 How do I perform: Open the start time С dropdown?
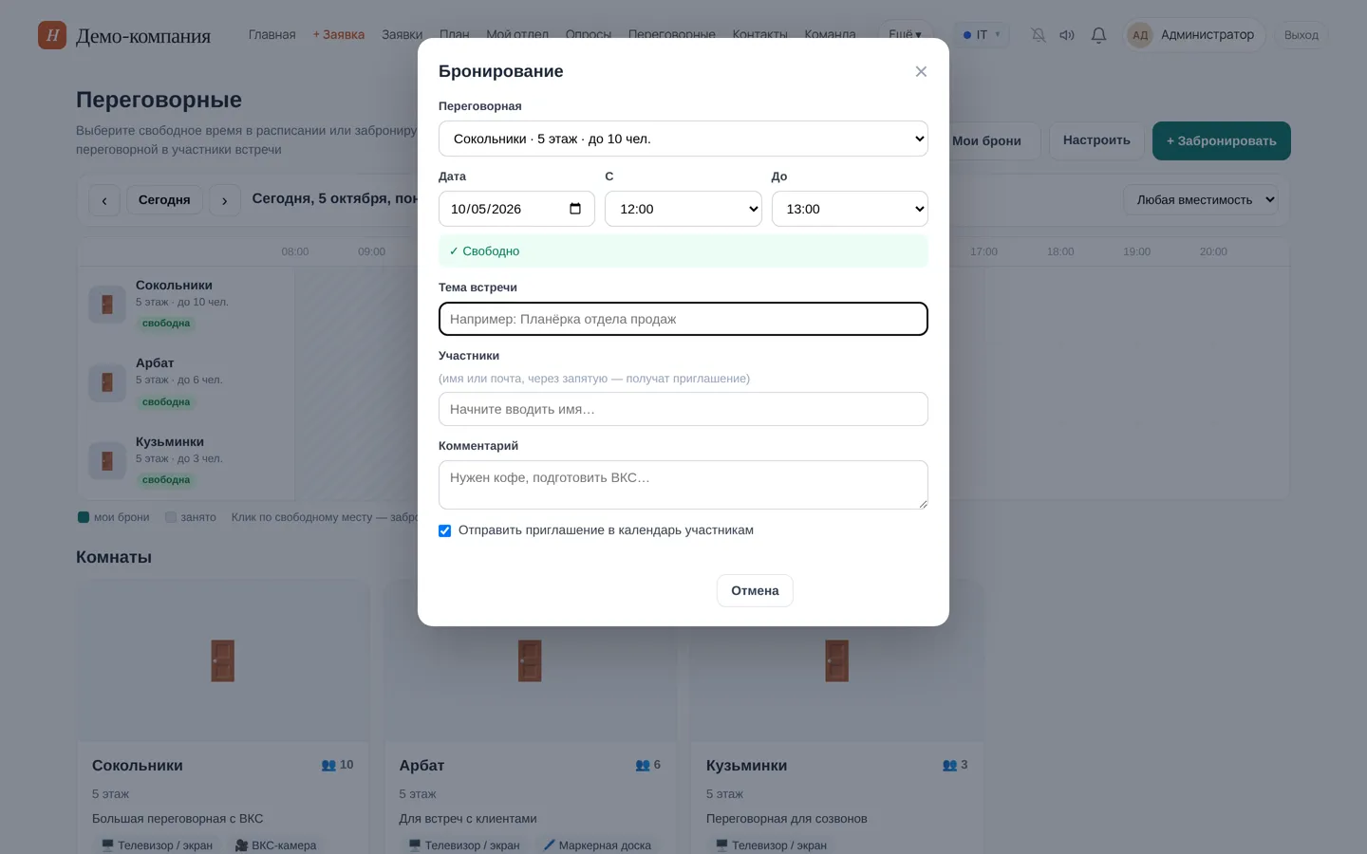[x=683, y=209]
